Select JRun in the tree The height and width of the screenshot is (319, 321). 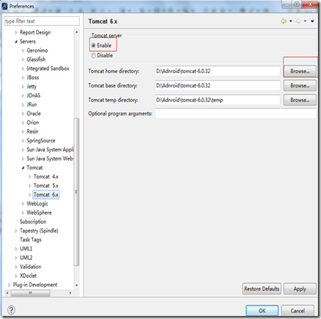click(31, 104)
